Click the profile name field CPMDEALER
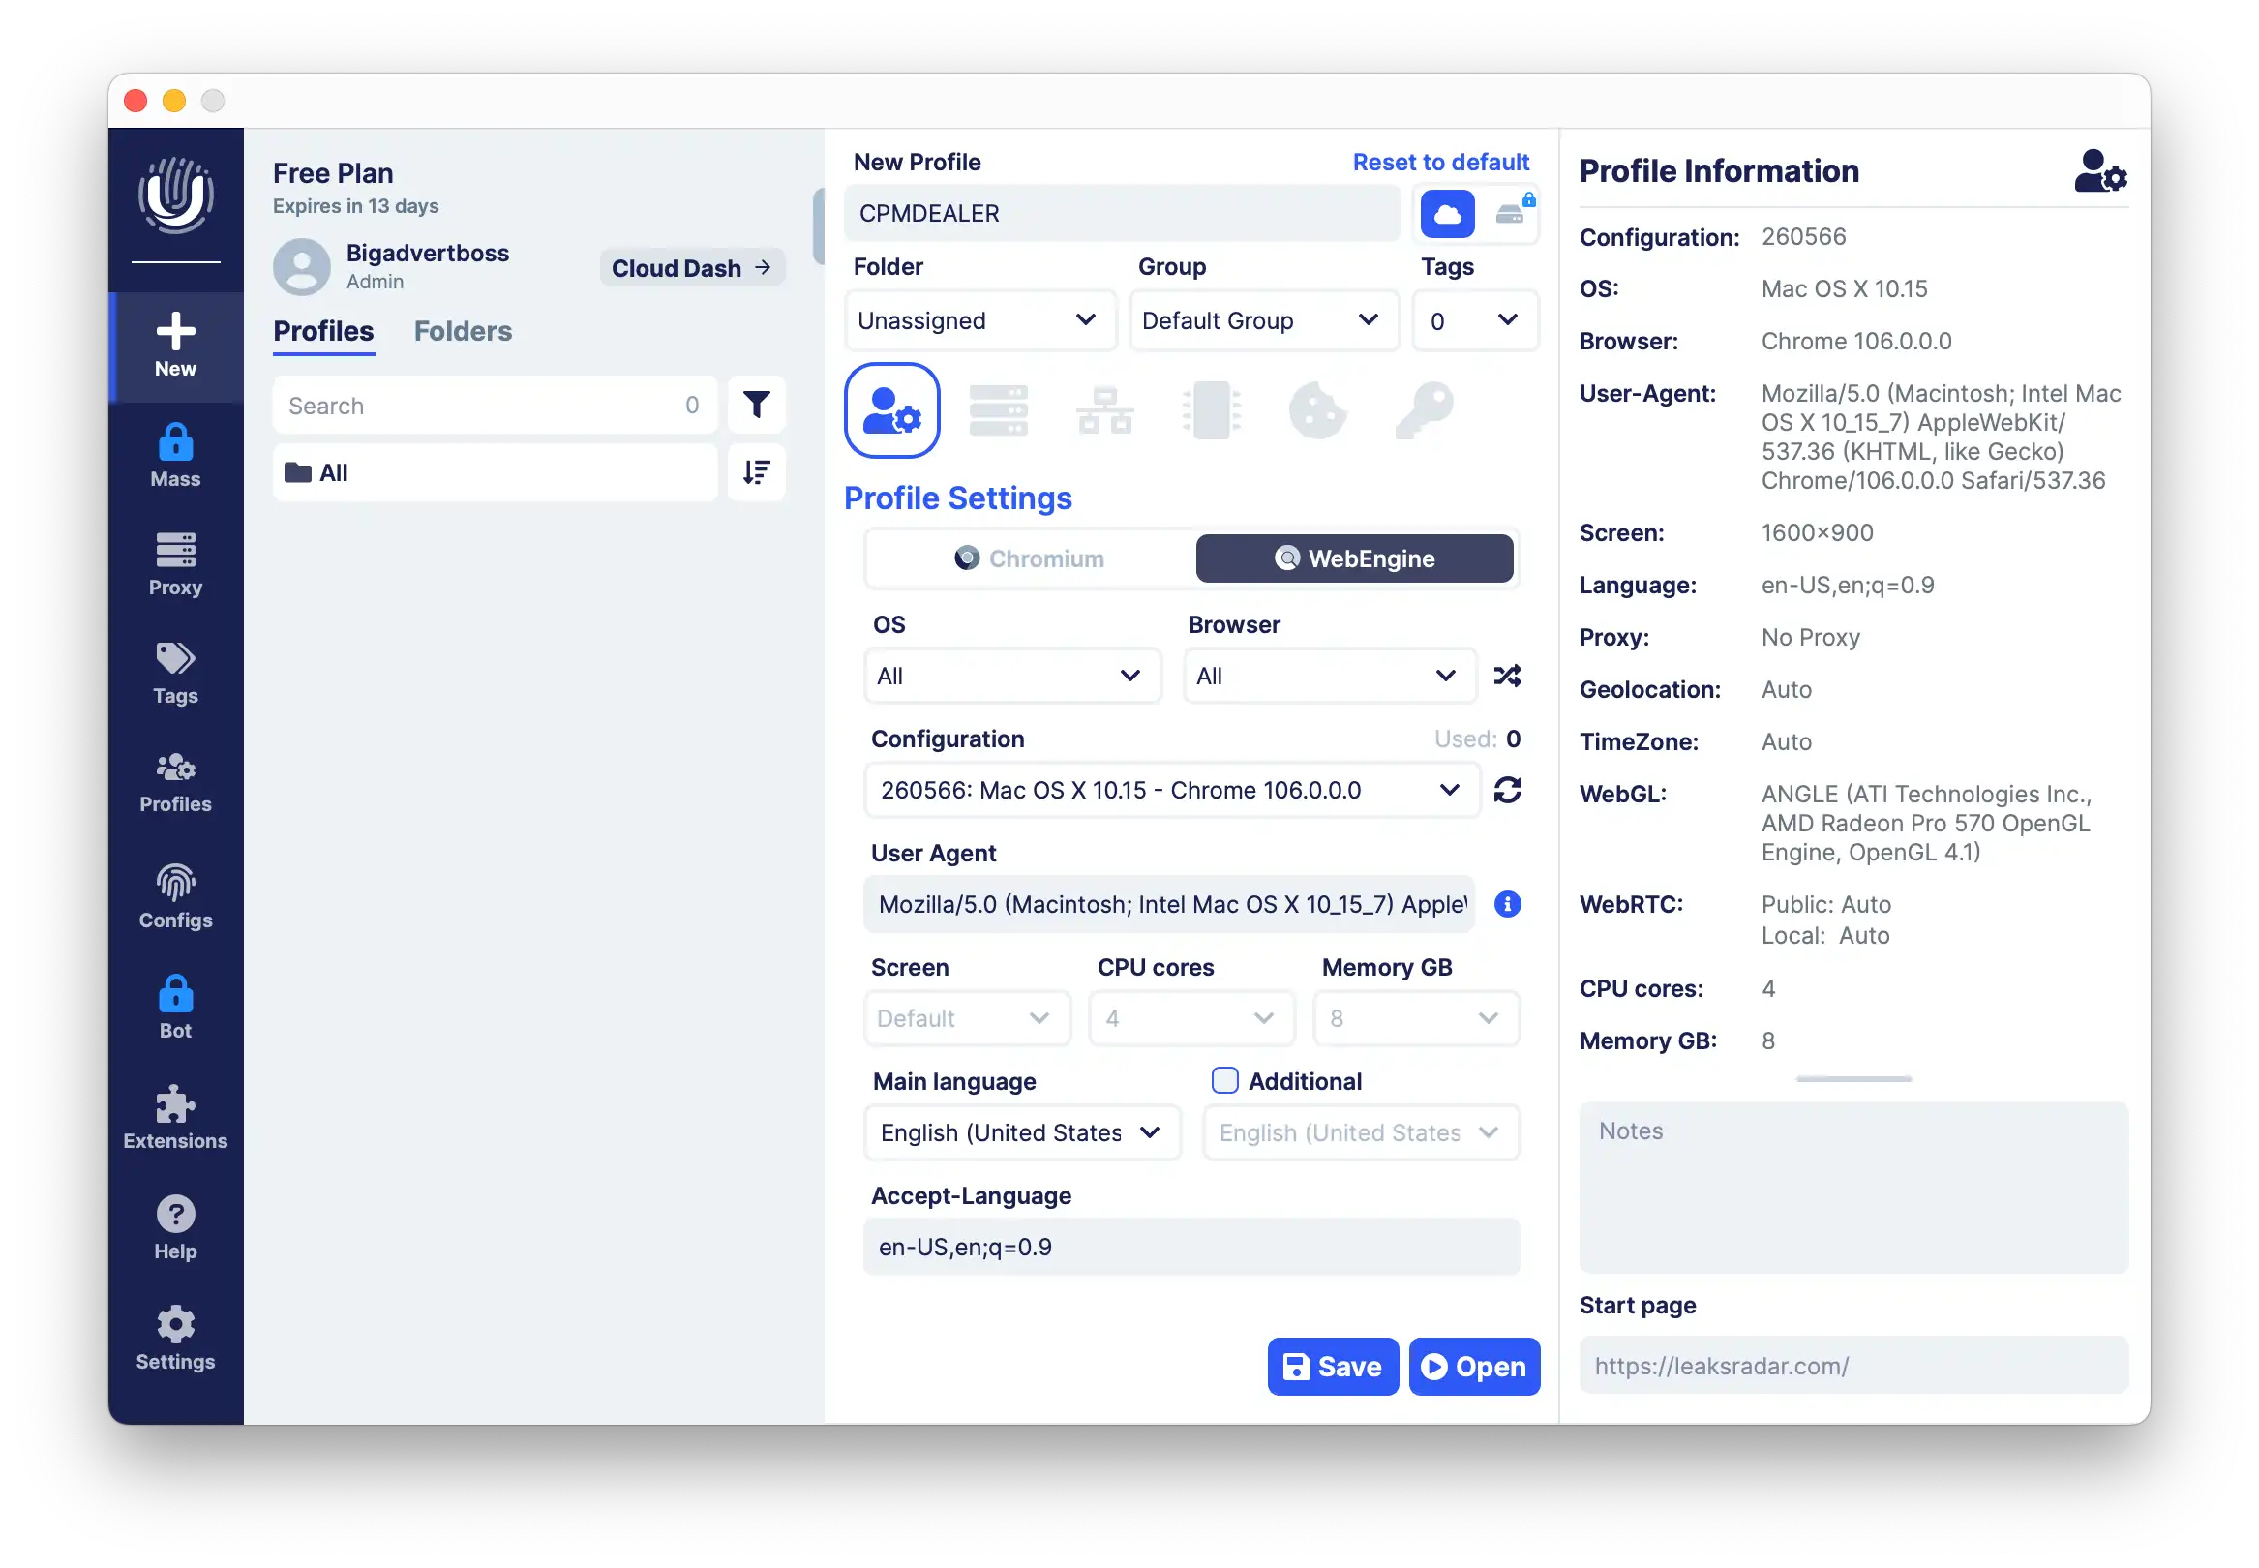The image size is (2259, 1568). (x=1122, y=213)
